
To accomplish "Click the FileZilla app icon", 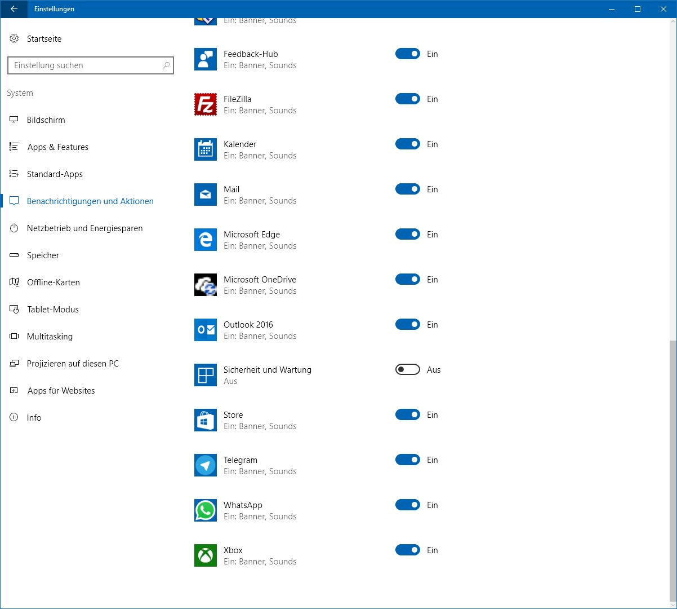I will pyautogui.click(x=206, y=104).
